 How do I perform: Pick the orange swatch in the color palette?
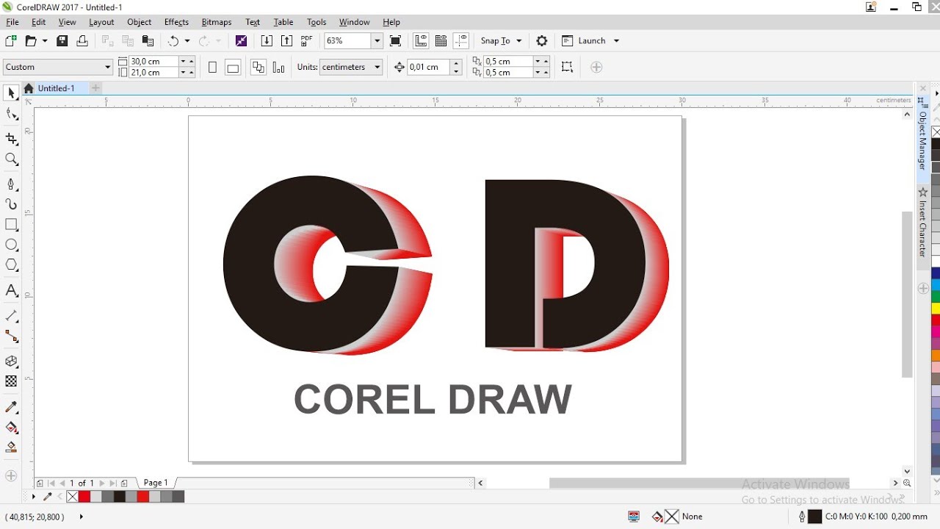pyautogui.click(x=936, y=356)
